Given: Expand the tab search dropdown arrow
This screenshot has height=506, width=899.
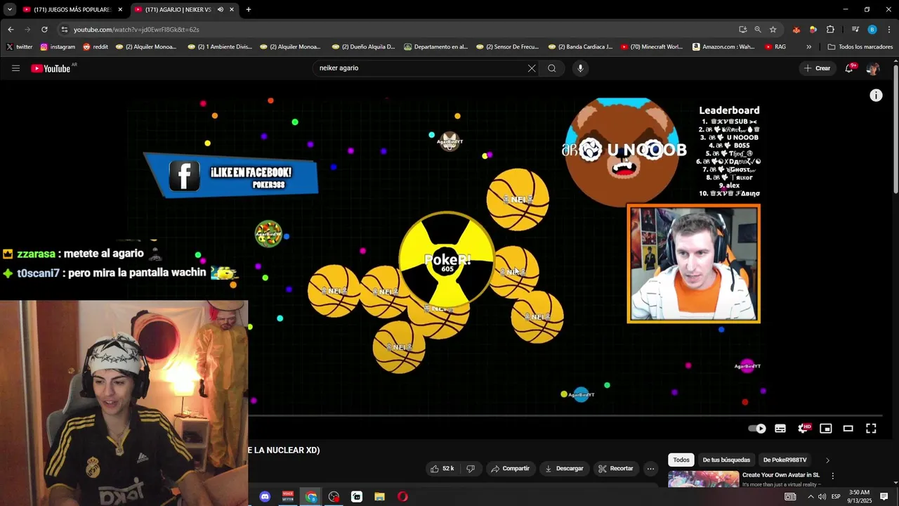Looking at the screenshot, I should [10, 10].
